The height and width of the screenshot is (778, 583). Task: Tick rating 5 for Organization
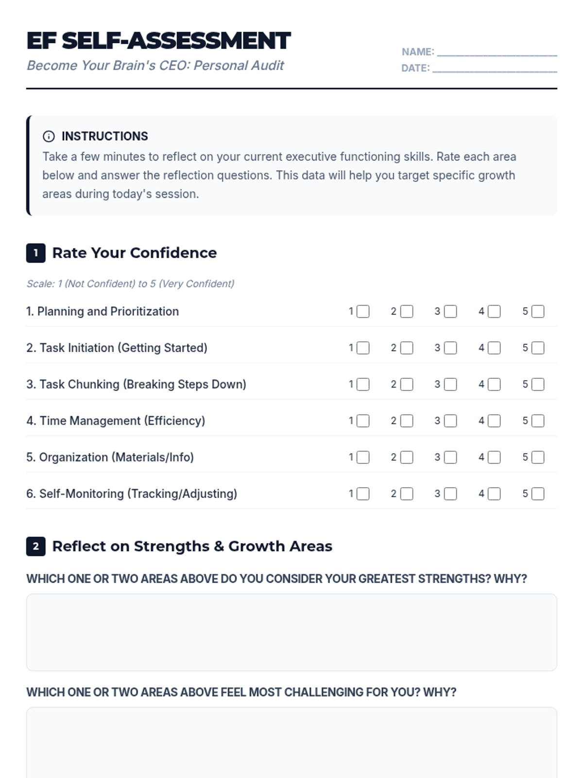[x=538, y=457]
